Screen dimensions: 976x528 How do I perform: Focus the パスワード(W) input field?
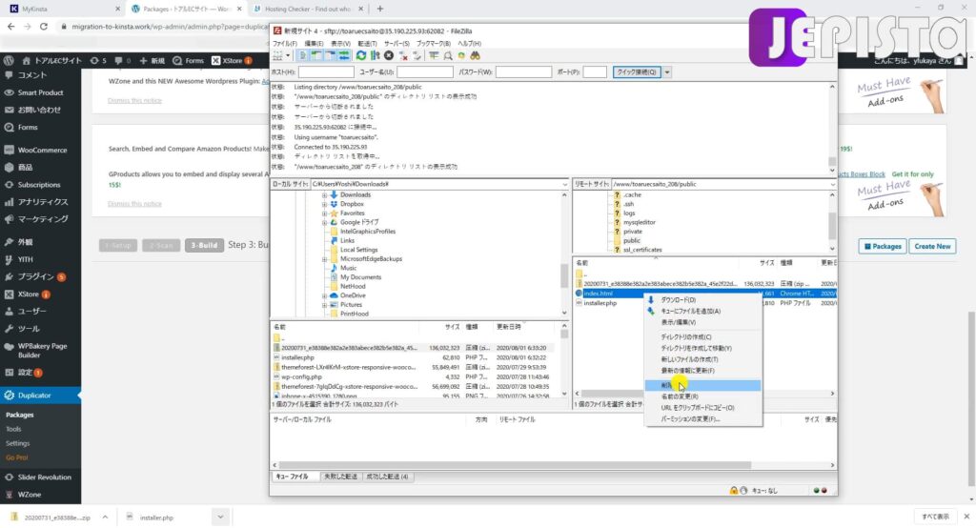(x=523, y=72)
